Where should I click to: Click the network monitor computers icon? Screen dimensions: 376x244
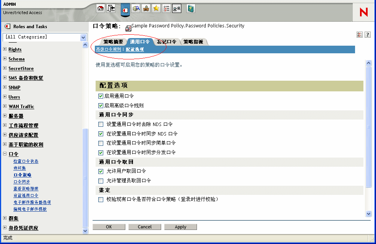point(177,9)
